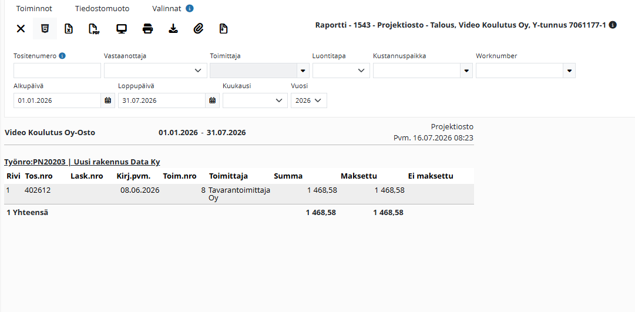Screen dimensions: 635x312
Task: Expand the Vastaanottaja dropdown
Action: [156, 71]
